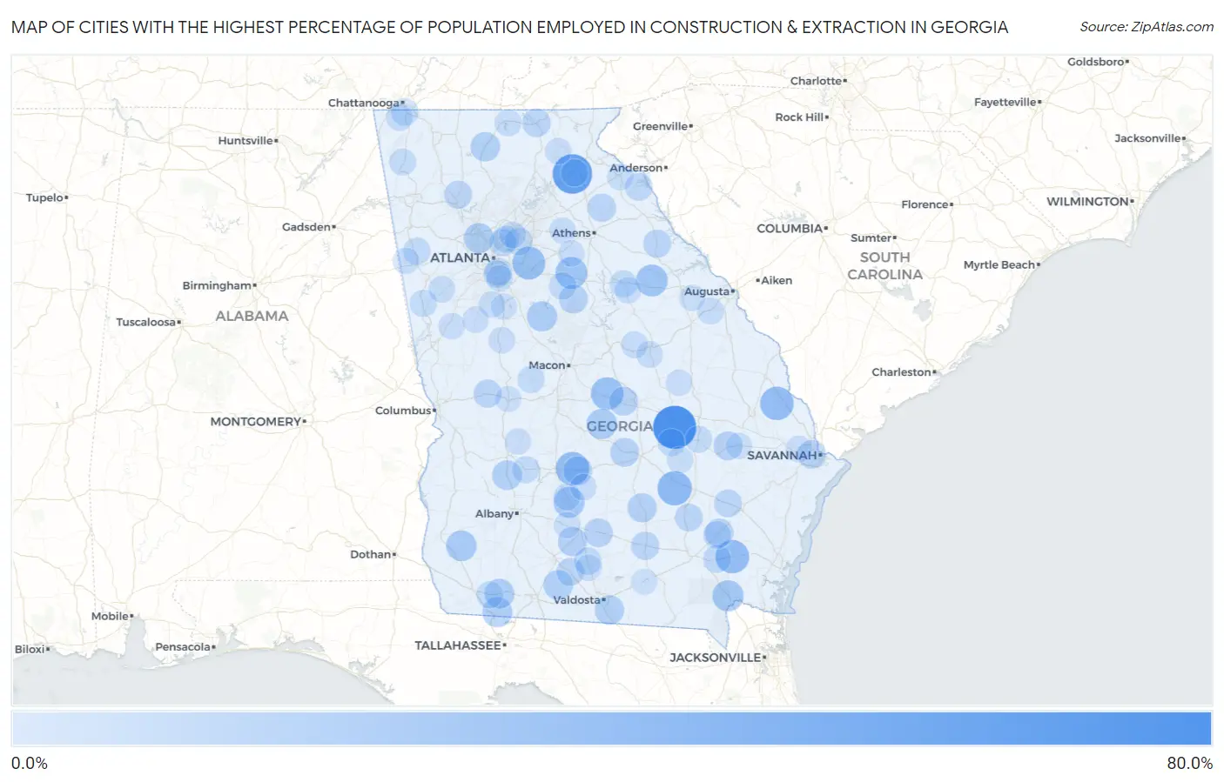The image size is (1224, 782).
Task: Click the Source: ZipAtlas.com attribution
Action: click(x=1147, y=27)
